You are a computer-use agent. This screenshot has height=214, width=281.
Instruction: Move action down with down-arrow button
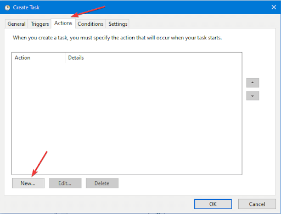[252, 96]
